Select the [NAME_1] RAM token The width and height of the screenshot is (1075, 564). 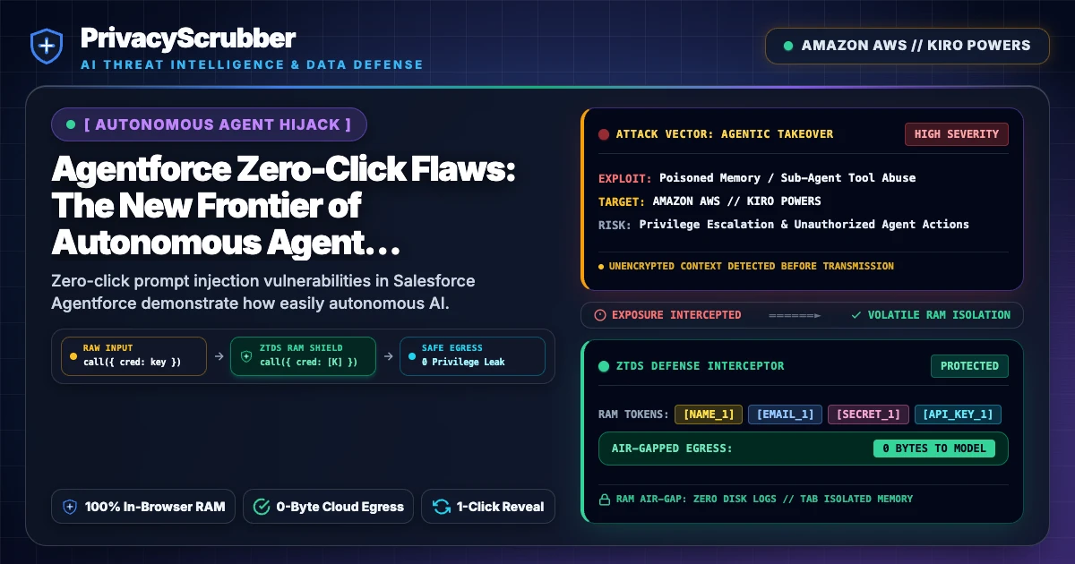[x=709, y=414]
